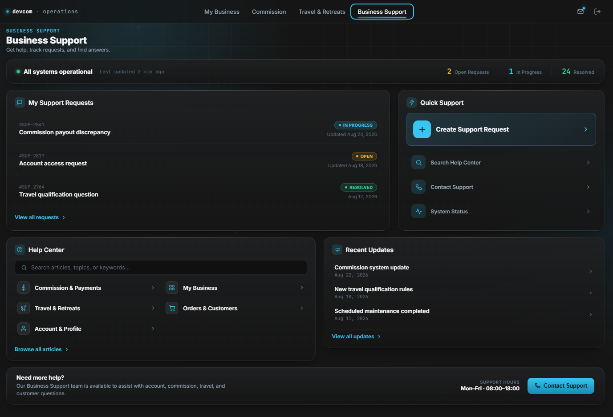Click the person icon for Account & Profile
The width and height of the screenshot is (613, 417).
click(x=24, y=329)
